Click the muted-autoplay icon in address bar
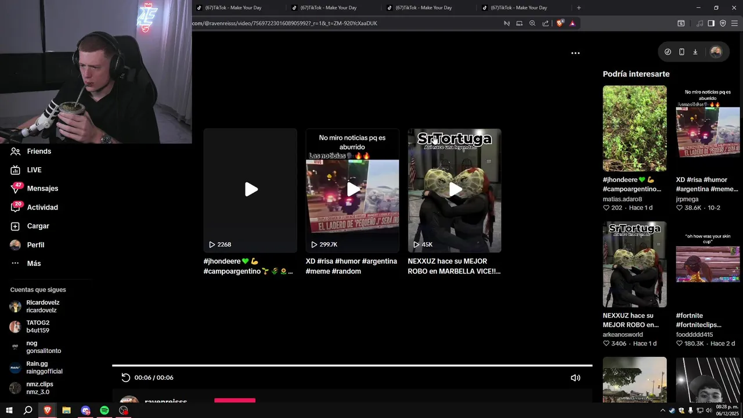The width and height of the screenshot is (743, 418). click(x=507, y=23)
